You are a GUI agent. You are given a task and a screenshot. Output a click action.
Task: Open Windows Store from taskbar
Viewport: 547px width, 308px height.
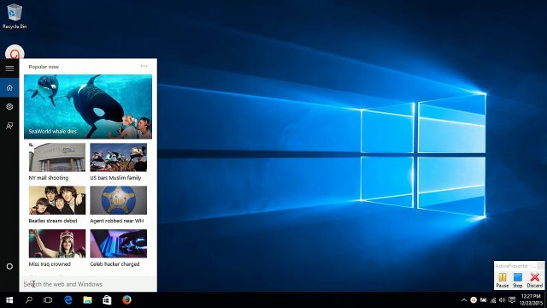(107, 300)
